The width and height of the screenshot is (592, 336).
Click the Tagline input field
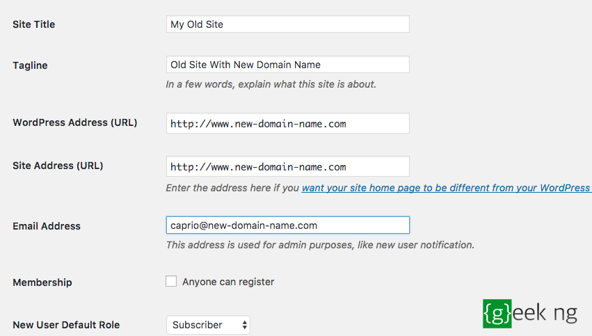pyautogui.click(x=288, y=65)
